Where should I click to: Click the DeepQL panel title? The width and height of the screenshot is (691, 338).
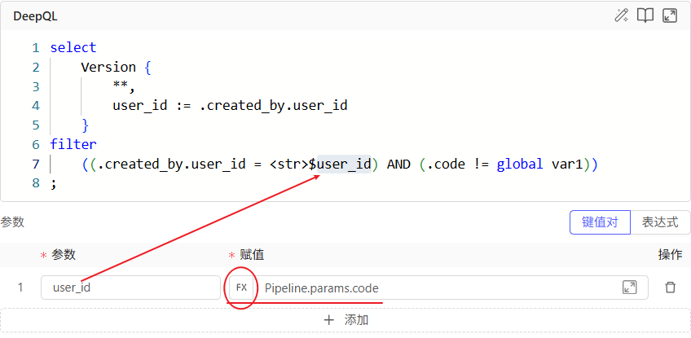pyautogui.click(x=35, y=15)
